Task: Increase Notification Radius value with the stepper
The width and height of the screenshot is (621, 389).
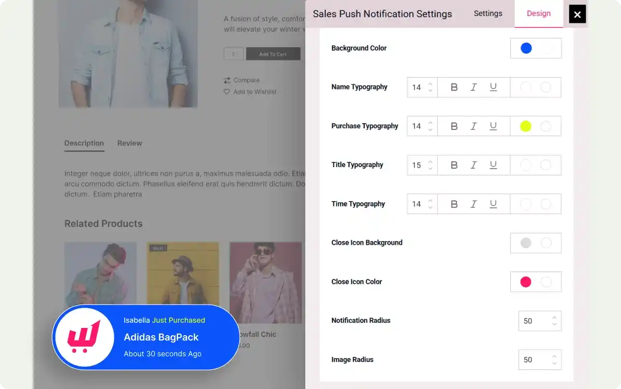Action: [x=555, y=318]
